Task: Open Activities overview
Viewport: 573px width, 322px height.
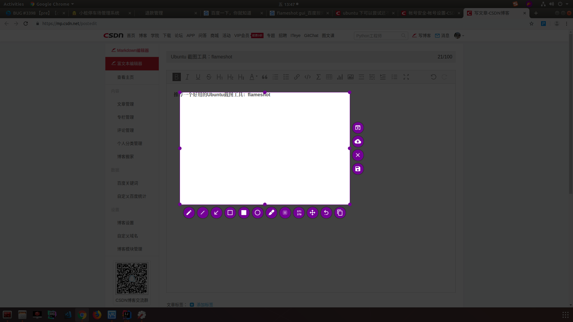Action: pyautogui.click(x=14, y=4)
